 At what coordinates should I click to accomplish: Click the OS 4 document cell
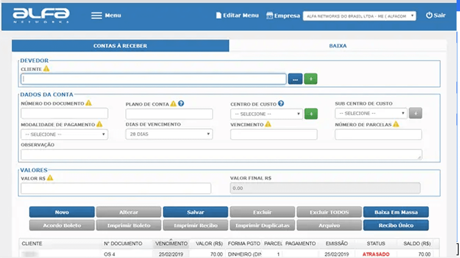pos(109,254)
